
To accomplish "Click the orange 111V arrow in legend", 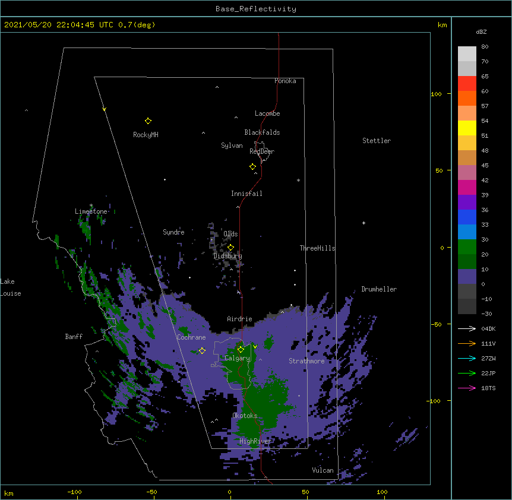I will [467, 343].
